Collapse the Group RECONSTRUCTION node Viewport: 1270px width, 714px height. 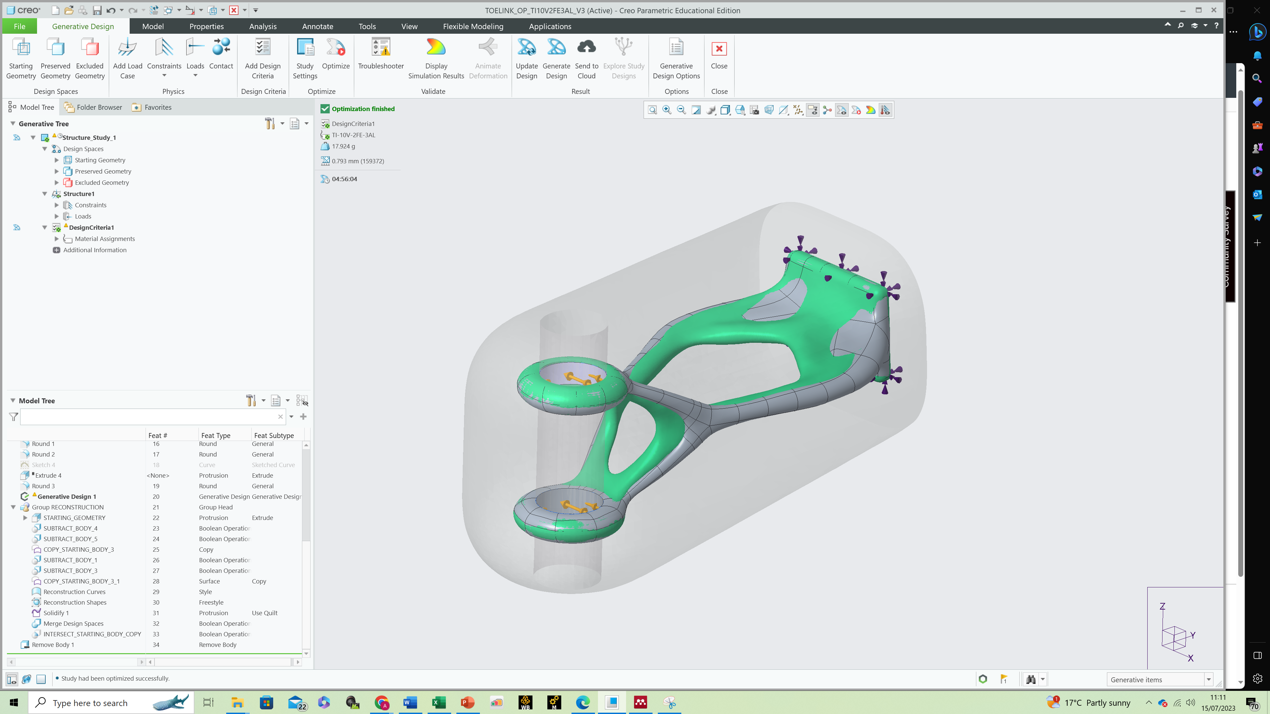click(13, 507)
